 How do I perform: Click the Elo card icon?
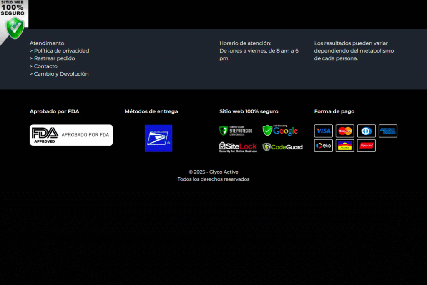(323, 146)
